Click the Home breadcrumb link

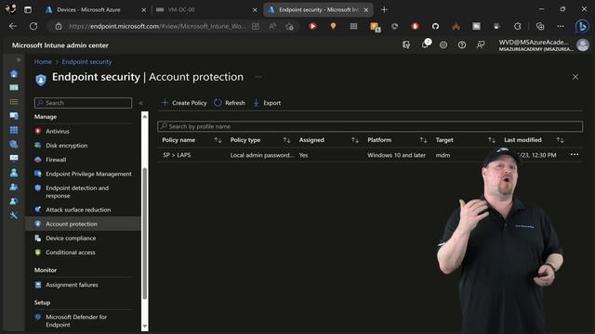[43, 62]
